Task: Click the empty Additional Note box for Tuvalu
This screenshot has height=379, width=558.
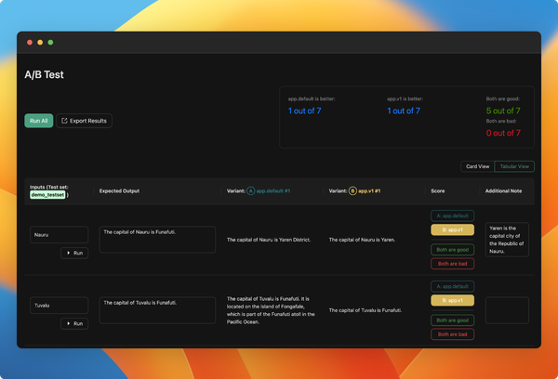Action: point(507,310)
